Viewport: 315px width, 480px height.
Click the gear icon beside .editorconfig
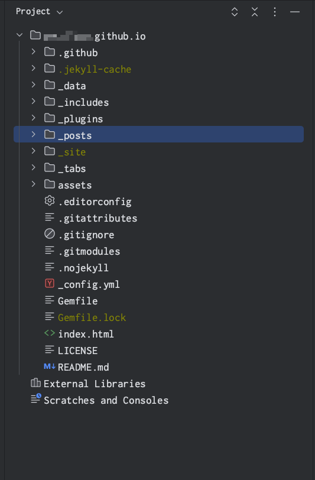pyautogui.click(x=50, y=201)
